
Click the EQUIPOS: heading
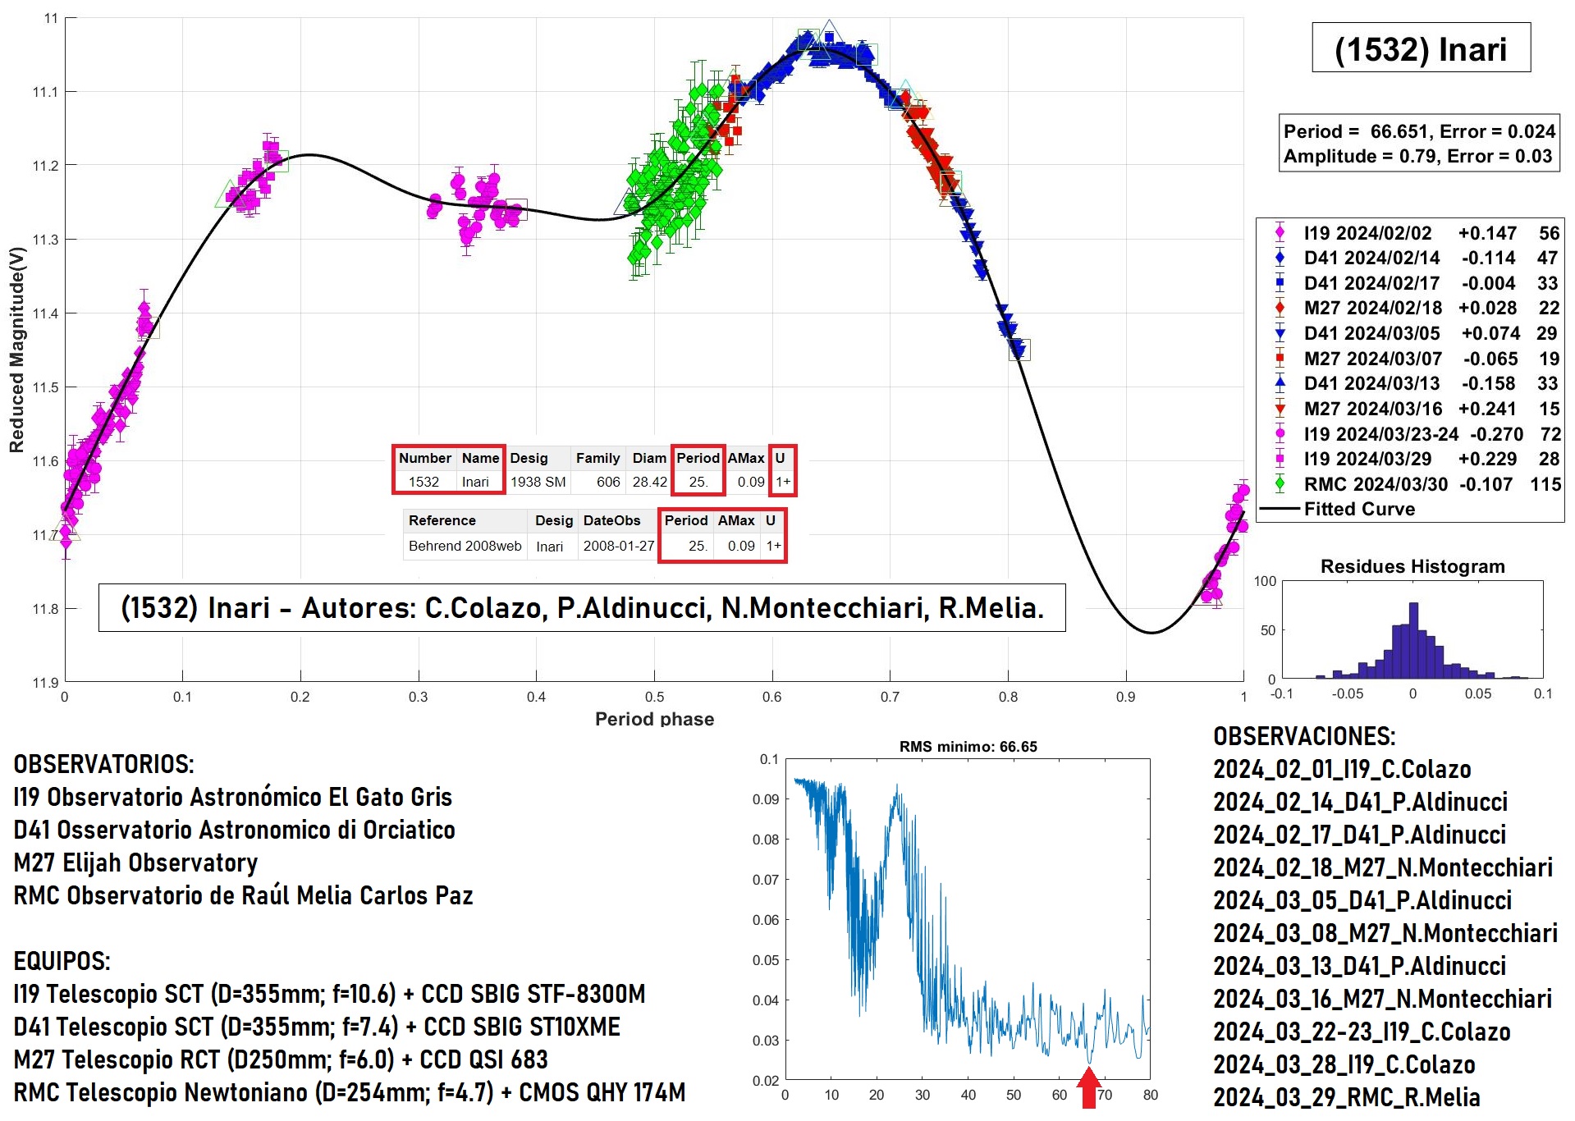point(62,961)
